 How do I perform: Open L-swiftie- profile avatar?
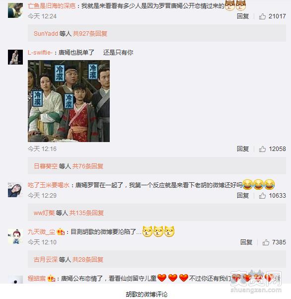coord(15,57)
